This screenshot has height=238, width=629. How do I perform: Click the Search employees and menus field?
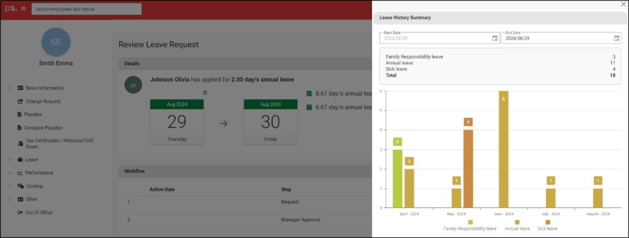(87, 9)
